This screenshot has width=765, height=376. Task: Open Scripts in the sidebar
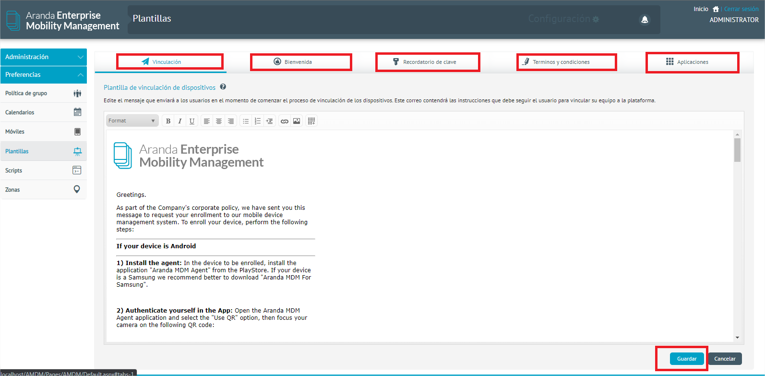pos(44,170)
